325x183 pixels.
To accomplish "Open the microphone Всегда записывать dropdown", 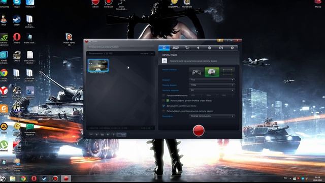I will tap(212, 116).
